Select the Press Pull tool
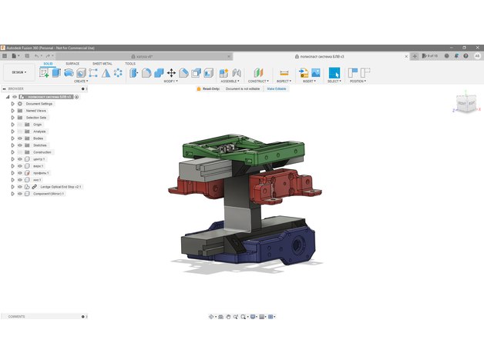 [133, 73]
